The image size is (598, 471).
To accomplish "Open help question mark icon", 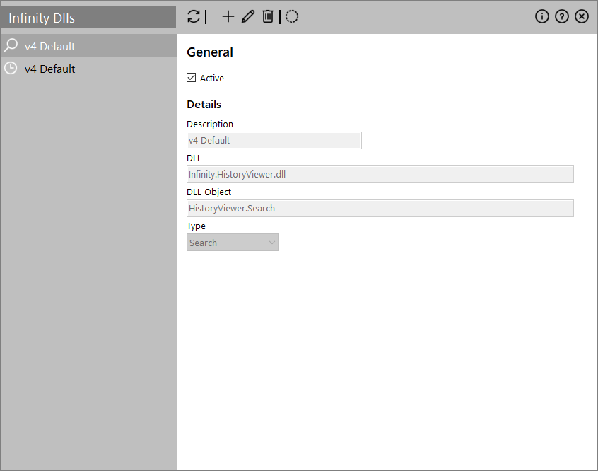I will coord(562,16).
